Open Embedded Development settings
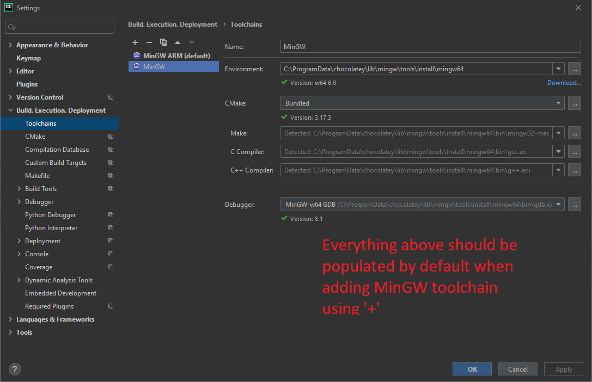 61,293
